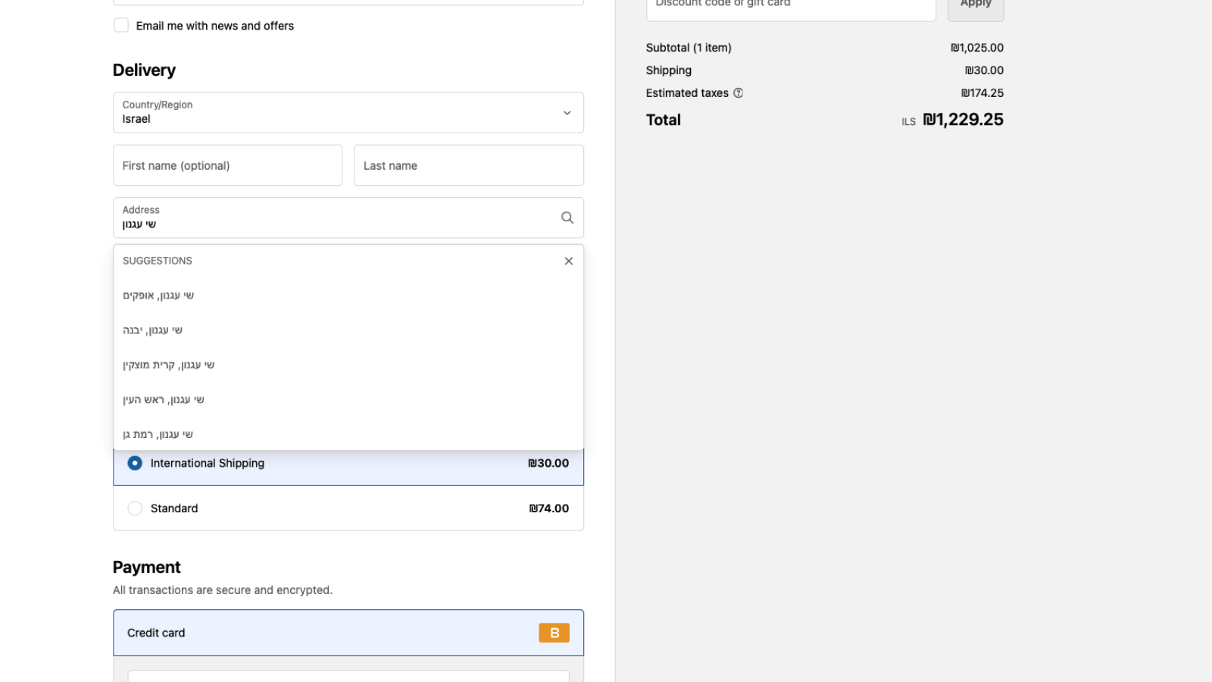Select the International Shipping radio button

click(x=135, y=463)
